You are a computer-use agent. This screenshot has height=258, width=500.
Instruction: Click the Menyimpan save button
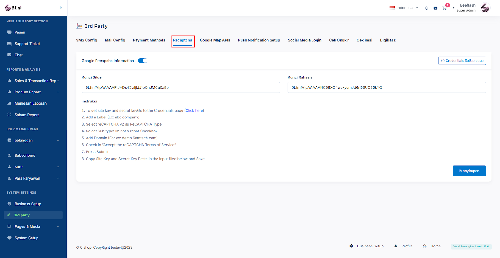469,171
